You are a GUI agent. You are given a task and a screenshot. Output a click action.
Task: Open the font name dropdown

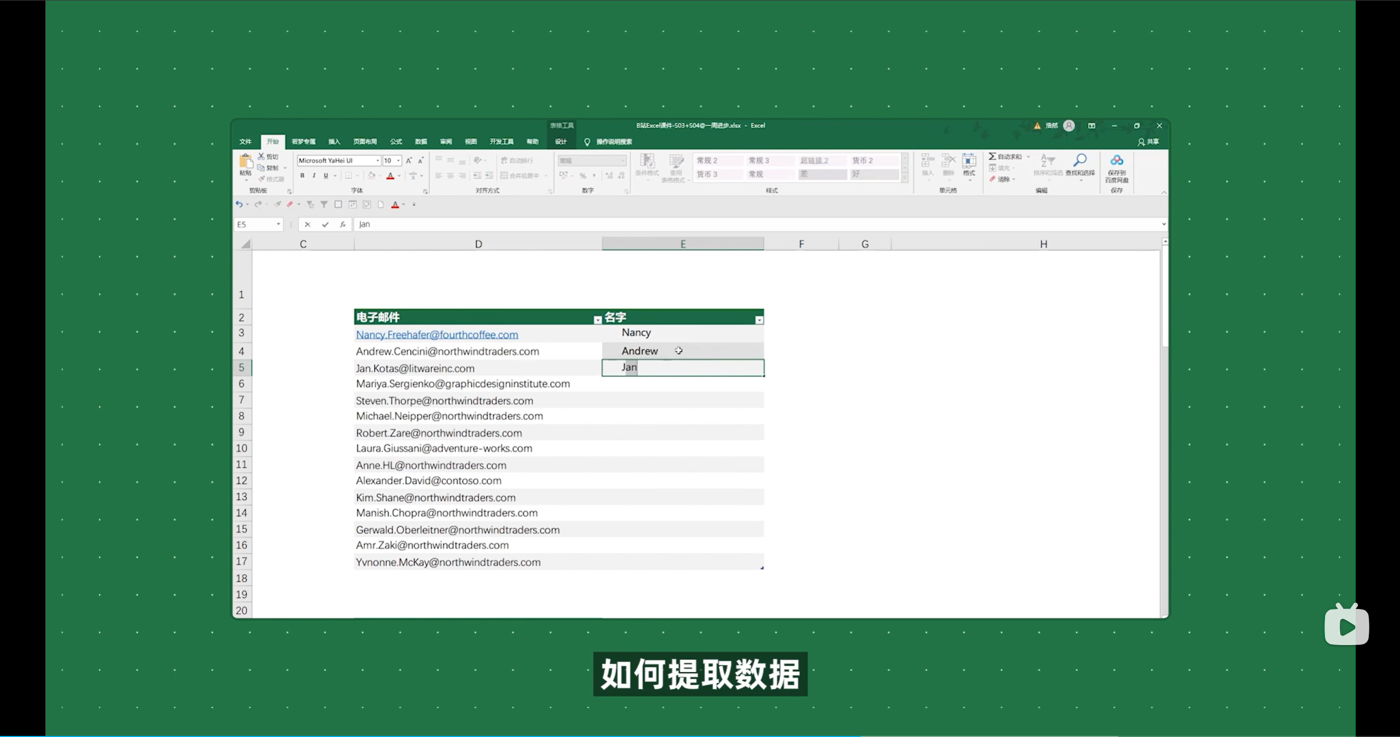click(377, 161)
